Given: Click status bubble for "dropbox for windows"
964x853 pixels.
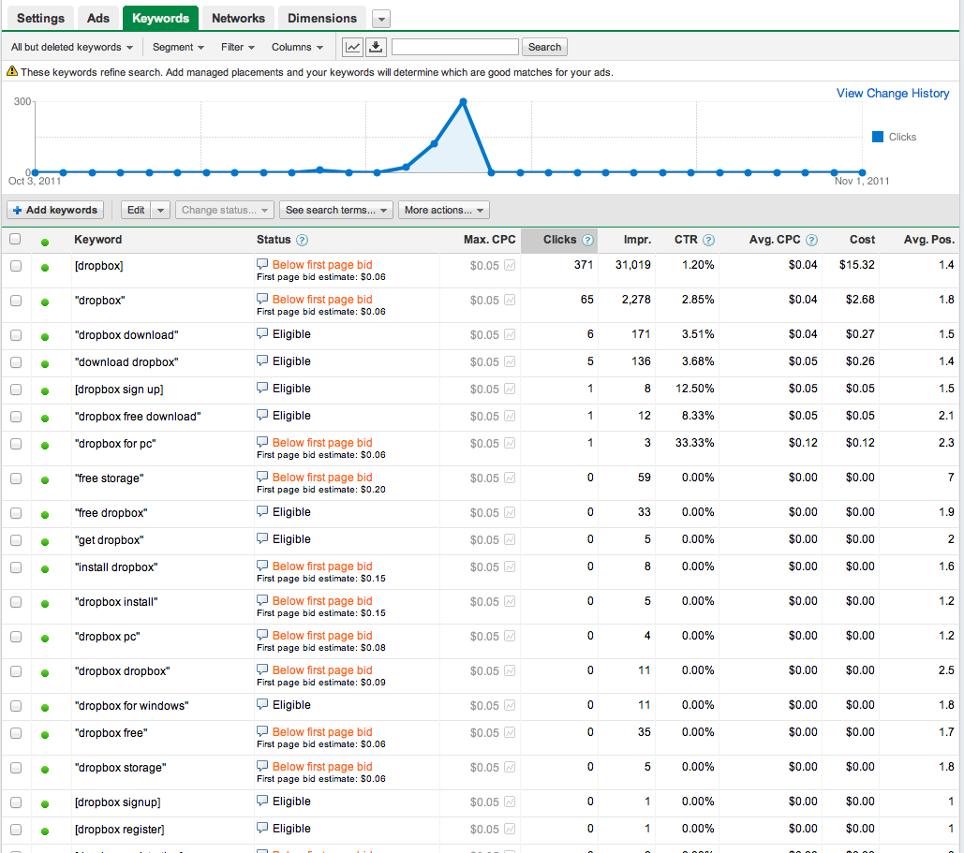Looking at the screenshot, I should click(262, 704).
